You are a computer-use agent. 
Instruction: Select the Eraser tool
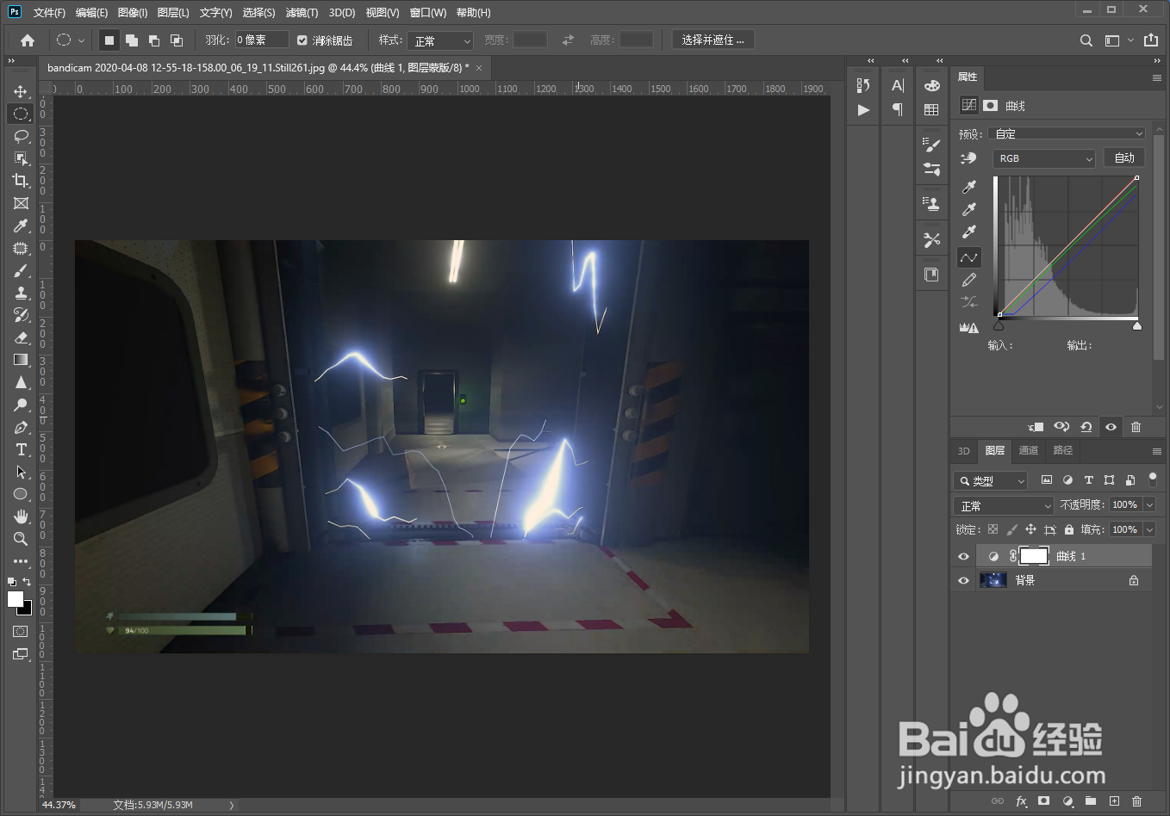(21, 337)
